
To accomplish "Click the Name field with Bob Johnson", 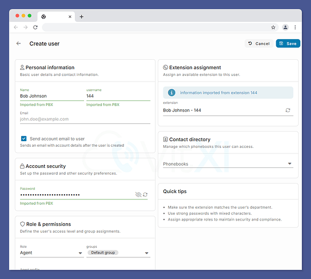I will pos(52,96).
